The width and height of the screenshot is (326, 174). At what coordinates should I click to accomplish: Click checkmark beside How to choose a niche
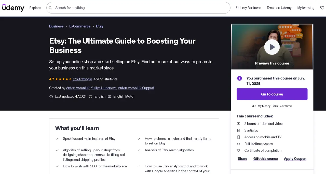[x=139, y=139]
